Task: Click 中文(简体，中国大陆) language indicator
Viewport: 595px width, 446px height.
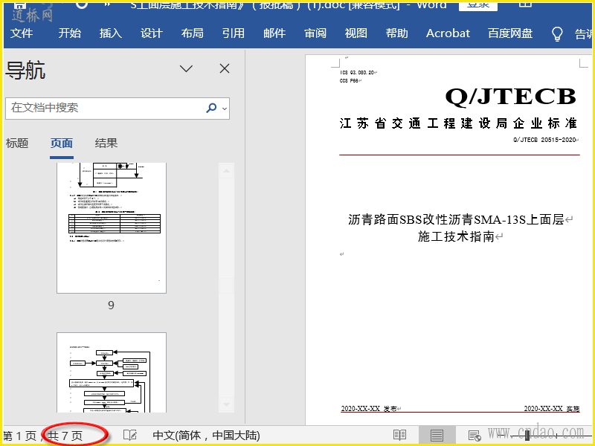Action: point(206,436)
